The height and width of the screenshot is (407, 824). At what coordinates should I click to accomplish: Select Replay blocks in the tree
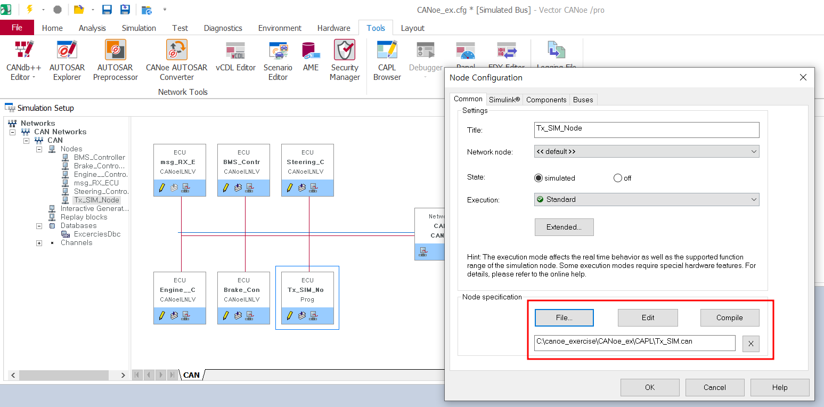84,217
